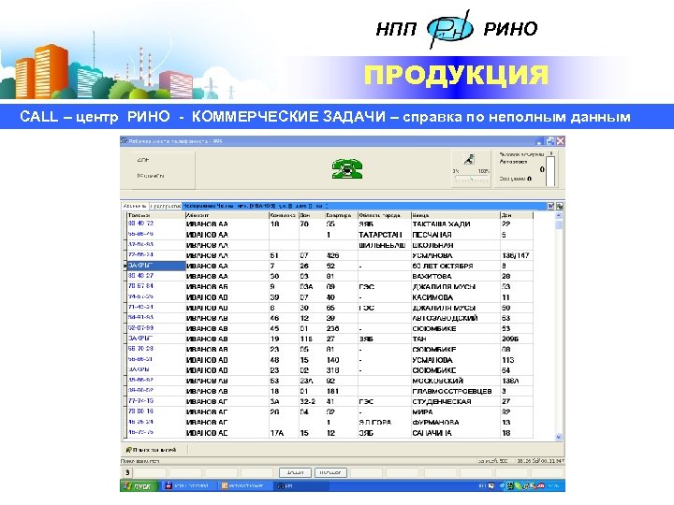Sort by the Абонент column header
This screenshot has height=505, width=674.
coord(227,215)
